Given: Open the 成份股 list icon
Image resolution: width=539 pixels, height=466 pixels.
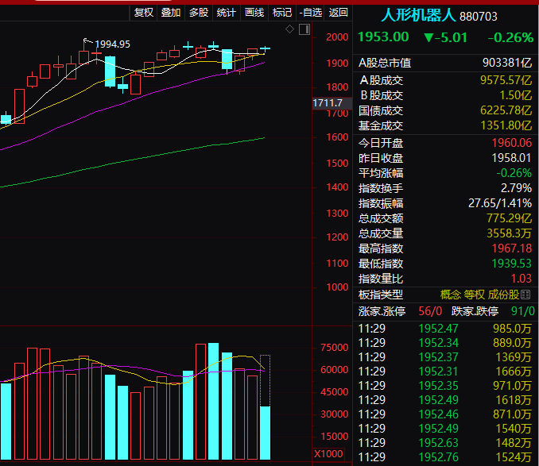Looking at the screenshot, I should [x=525, y=295].
